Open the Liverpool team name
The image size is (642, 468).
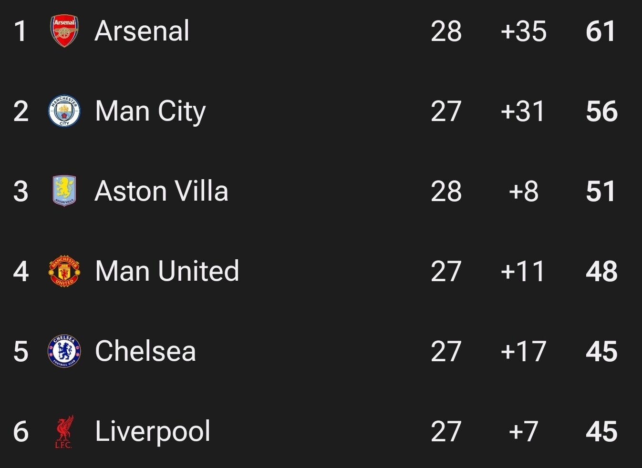point(153,432)
